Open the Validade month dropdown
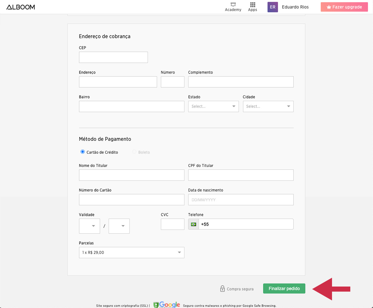 pyautogui.click(x=90, y=226)
